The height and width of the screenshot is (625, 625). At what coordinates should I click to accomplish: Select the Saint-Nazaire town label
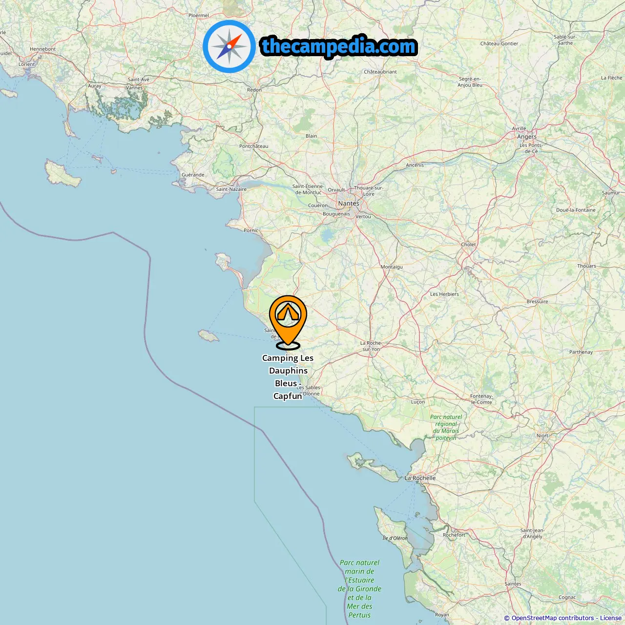point(231,189)
